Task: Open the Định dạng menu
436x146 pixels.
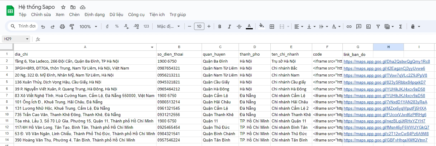Action: (x=95, y=15)
